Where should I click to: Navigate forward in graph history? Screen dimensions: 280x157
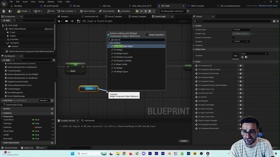pyautogui.click(x=72, y=21)
